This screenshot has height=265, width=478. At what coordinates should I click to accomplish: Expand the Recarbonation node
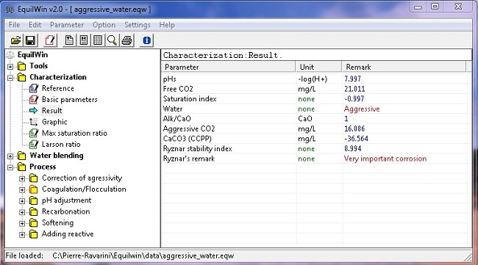[22, 212]
